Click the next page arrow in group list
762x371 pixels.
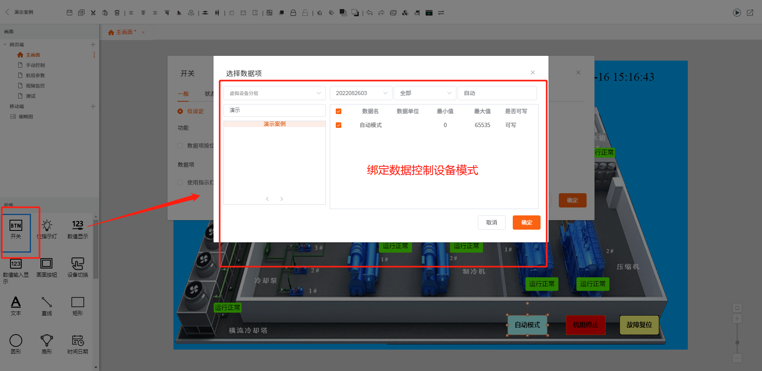pyautogui.click(x=282, y=199)
